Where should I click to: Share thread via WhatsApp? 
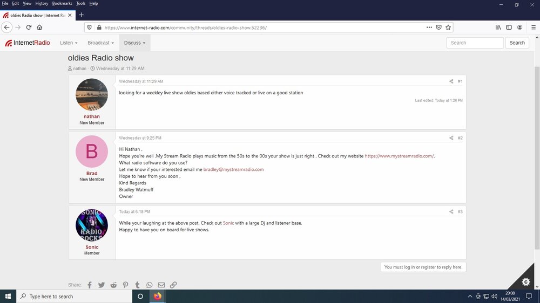point(149,285)
